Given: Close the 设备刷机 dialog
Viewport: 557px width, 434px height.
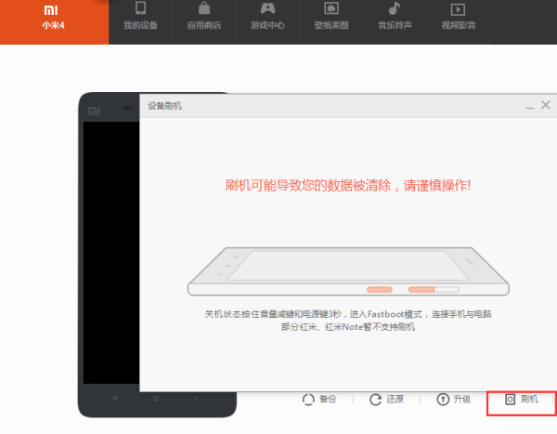Looking at the screenshot, I should tap(546, 105).
